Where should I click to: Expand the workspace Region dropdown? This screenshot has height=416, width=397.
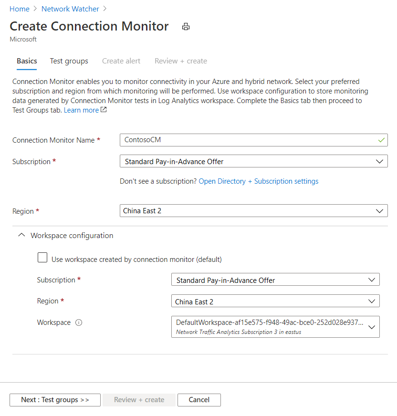[x=275, y=302]
